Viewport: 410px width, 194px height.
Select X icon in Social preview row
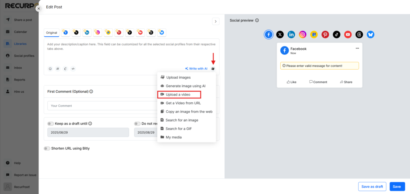pos(280,34)
